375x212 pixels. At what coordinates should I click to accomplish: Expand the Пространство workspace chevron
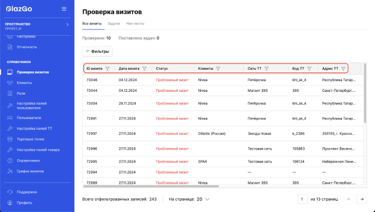coord(68,24)
